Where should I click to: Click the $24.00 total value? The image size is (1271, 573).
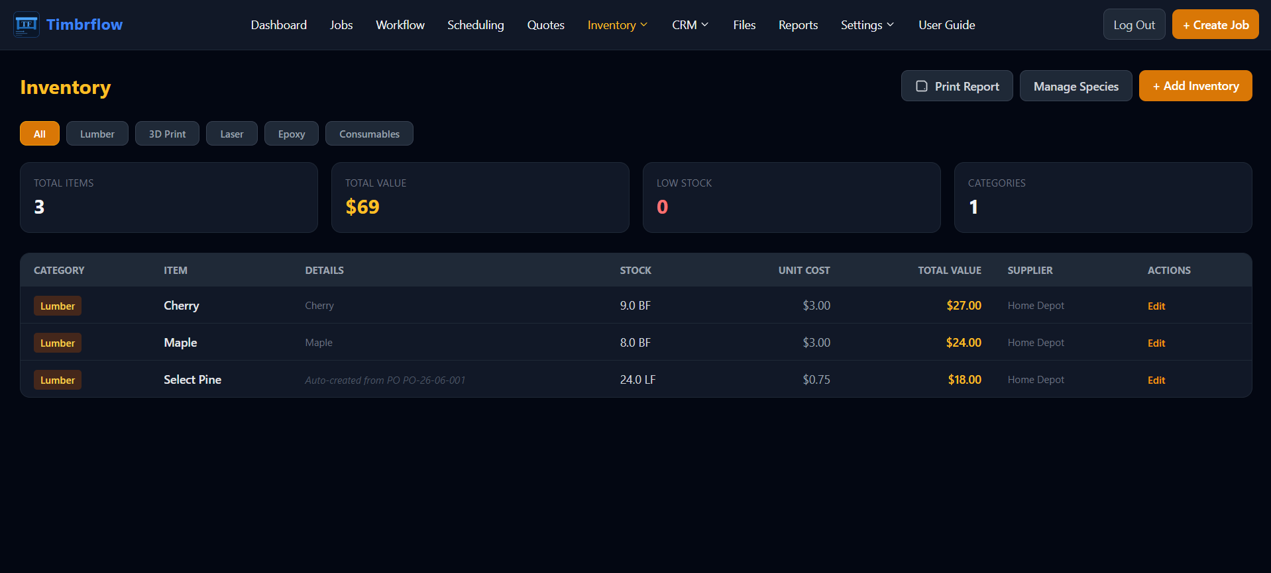click(x=964, y=343)
